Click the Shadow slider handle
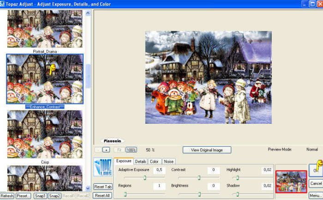This screenshot has width=323, height=200. click(237, 194)
